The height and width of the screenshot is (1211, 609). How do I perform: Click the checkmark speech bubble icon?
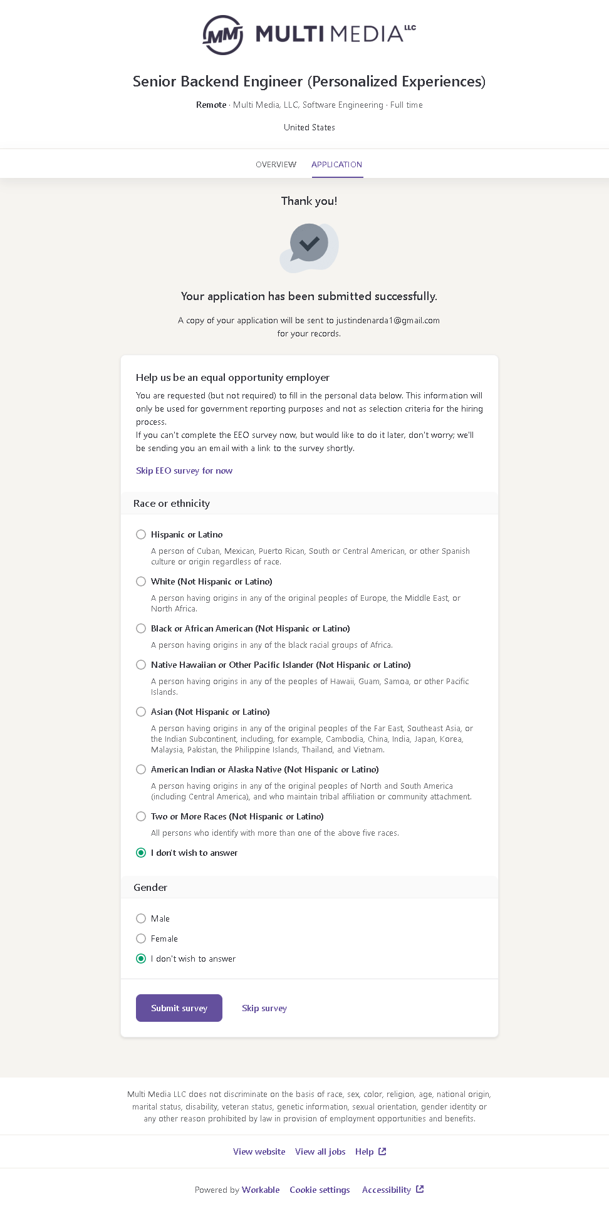pyautogui.click(x=309, y=246)
